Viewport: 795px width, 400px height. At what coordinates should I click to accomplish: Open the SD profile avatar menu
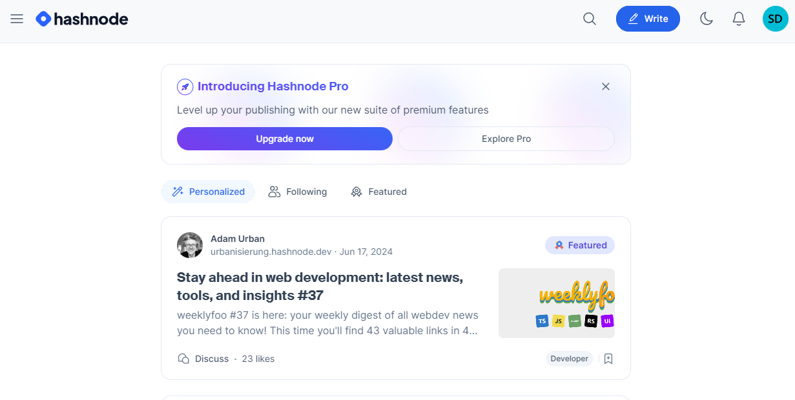pyautogui.click(x=775, y=19)
